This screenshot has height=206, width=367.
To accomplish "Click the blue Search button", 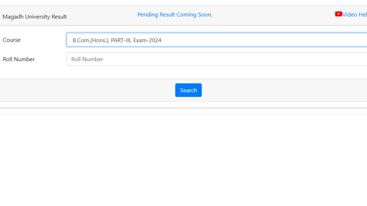I will point(188,90).
